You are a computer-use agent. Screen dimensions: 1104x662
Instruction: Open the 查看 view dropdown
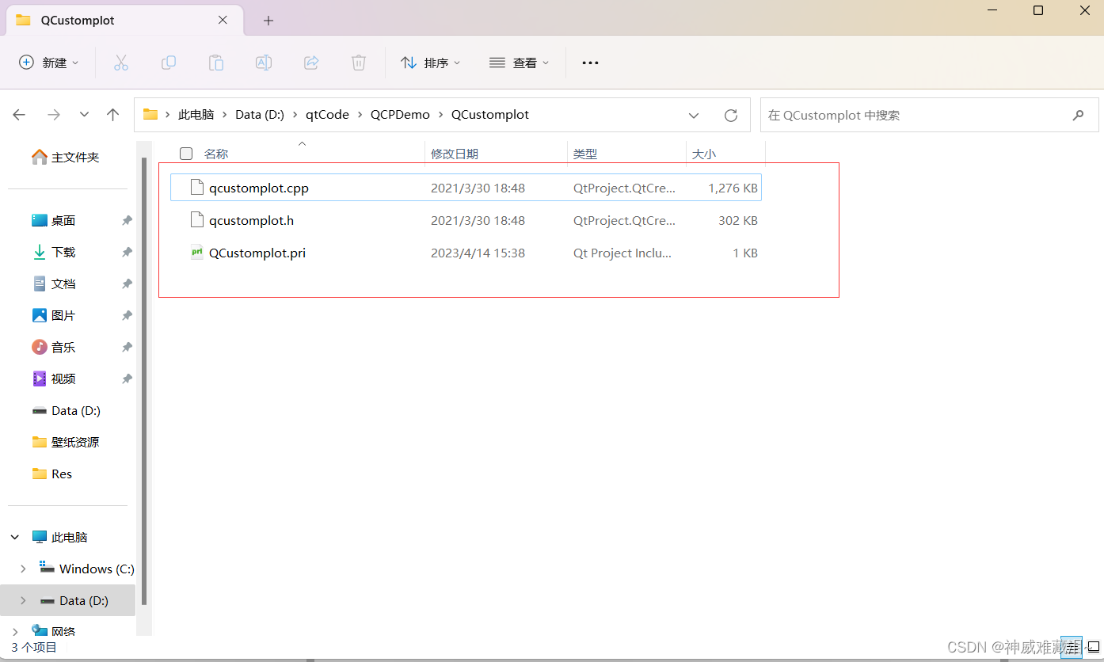[x=520, y=63]
